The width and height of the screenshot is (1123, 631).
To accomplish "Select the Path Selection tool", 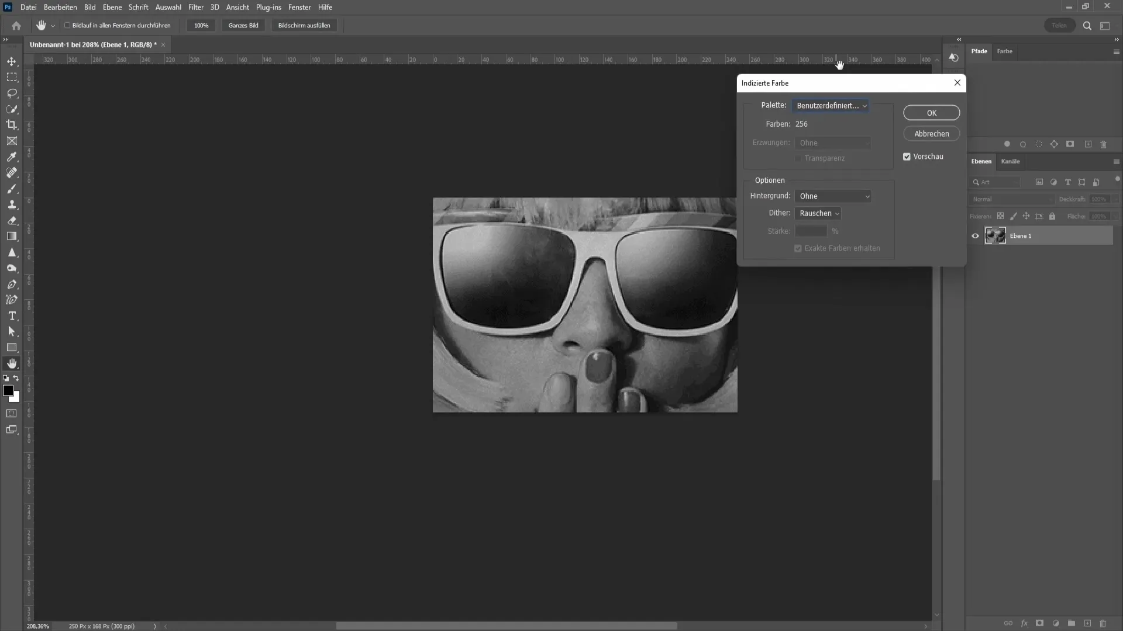I will [x=12, y=331].
